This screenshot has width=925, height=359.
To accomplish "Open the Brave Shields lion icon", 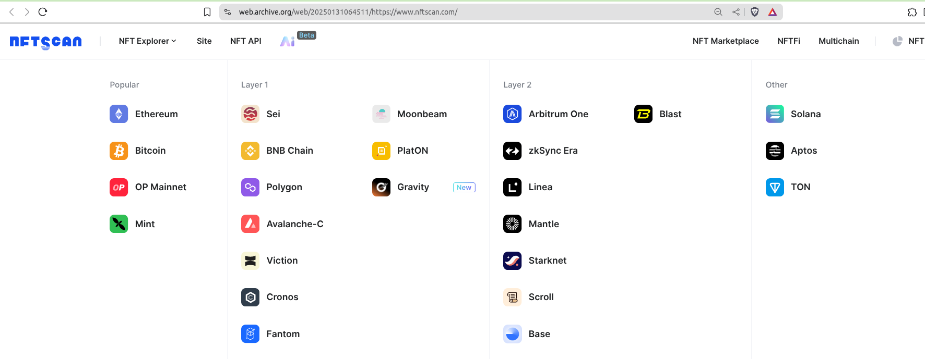I will coord(755,12).
